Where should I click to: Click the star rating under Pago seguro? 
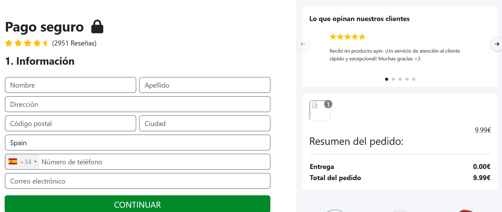point(26,43)
